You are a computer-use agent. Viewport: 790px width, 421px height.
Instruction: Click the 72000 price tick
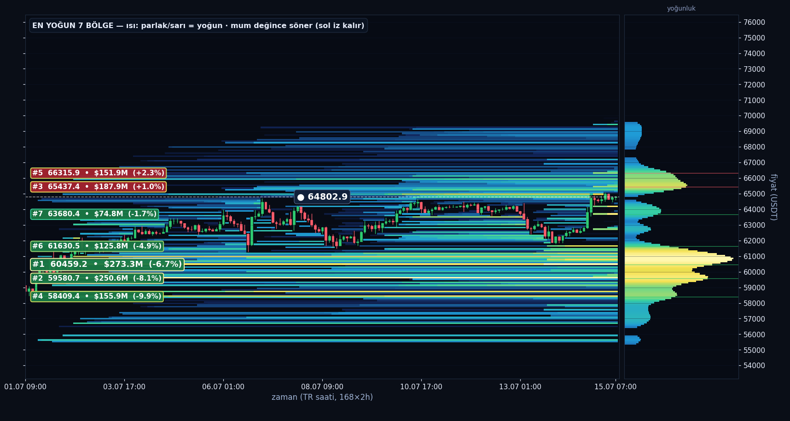coord(754,85)
